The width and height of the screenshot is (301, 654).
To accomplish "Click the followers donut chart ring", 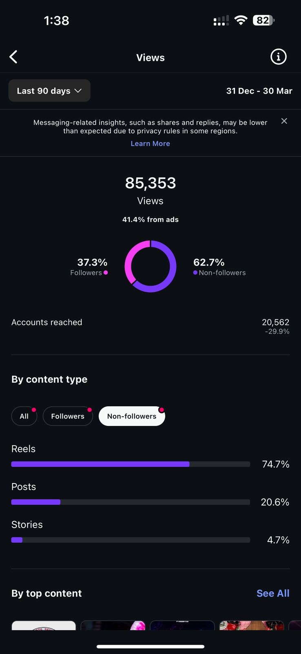I will [x=150, y=267].
